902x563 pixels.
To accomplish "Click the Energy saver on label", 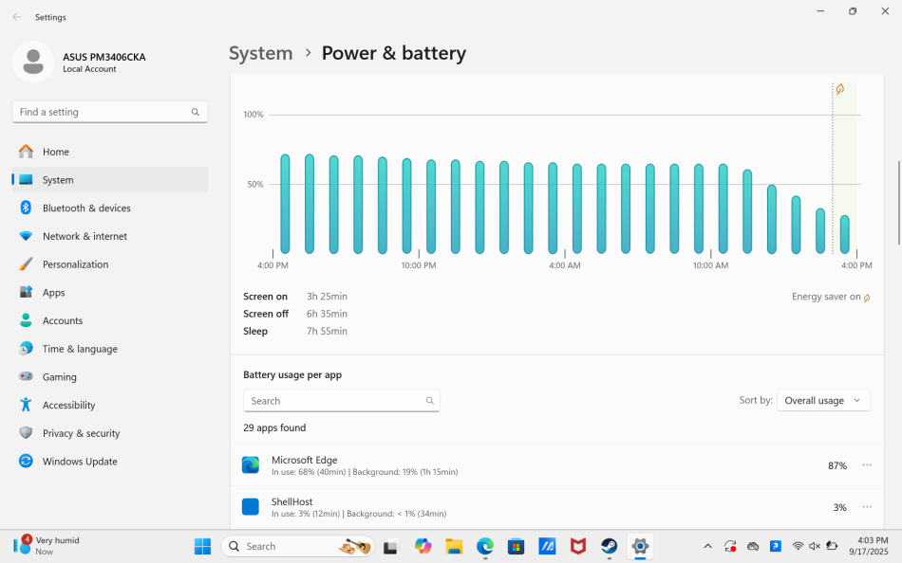I will [824, 297].
